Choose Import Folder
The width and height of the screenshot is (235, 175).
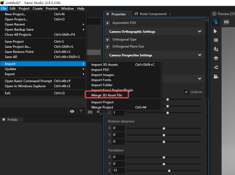click(124, 85)
